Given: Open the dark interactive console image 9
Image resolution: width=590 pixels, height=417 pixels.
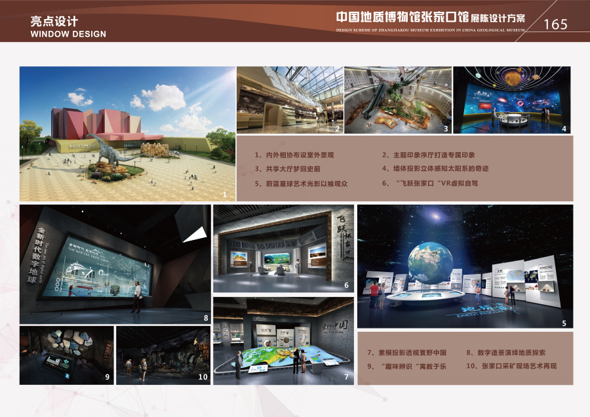Looking at the screenshot, I should (66, 355).
